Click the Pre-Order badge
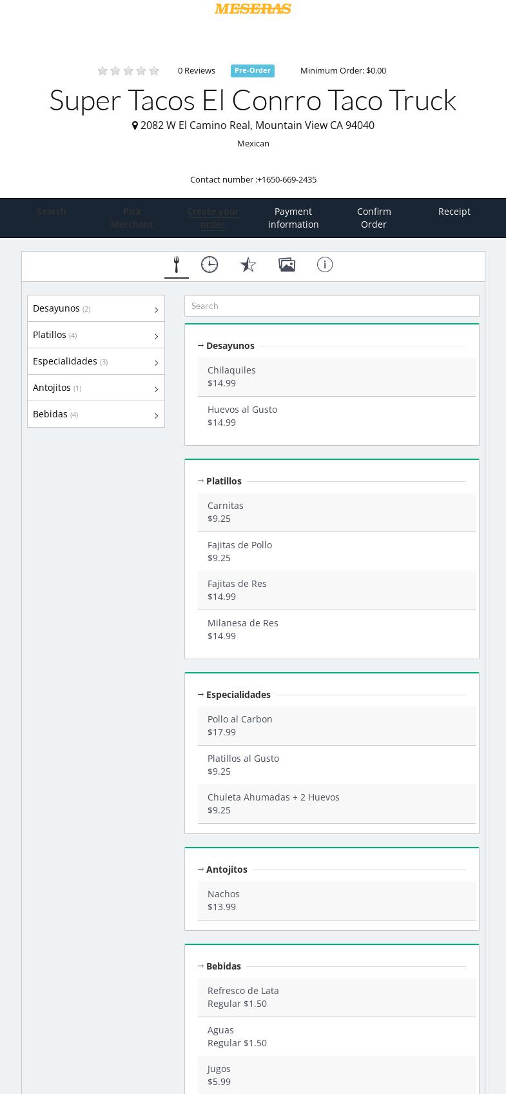Viewport: 506px width, 1094px height. [x=253, y=71]
